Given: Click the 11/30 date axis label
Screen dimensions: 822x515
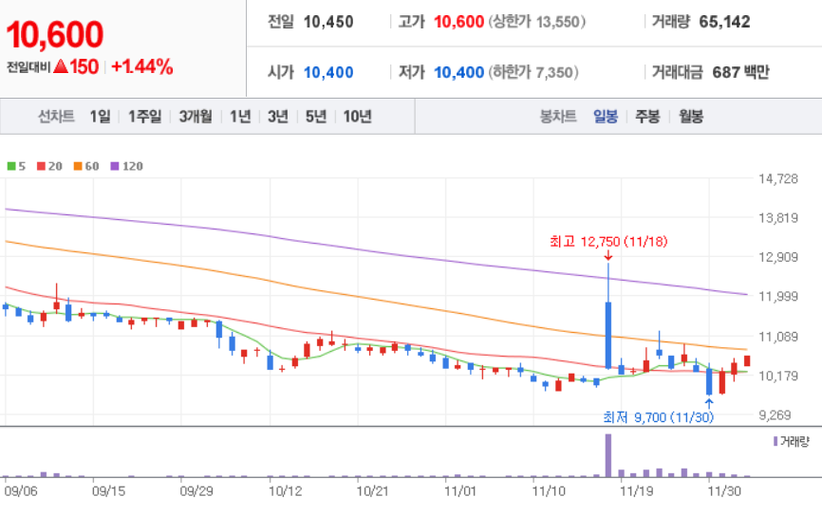Looking at the screenshot, I should click(x=724, y=491).
